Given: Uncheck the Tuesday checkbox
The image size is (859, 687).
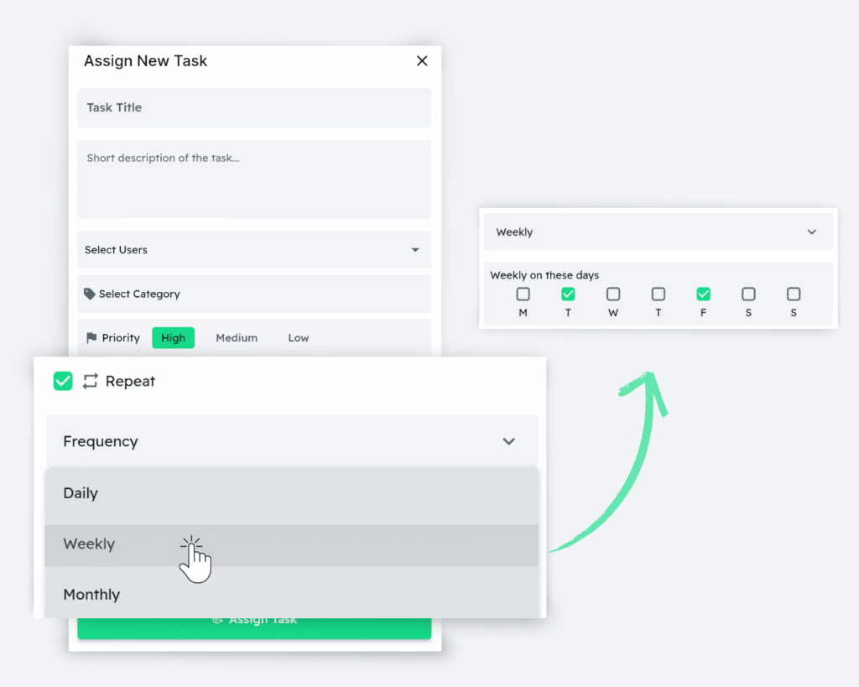Looking at the screenshot, I should [568, 294].
